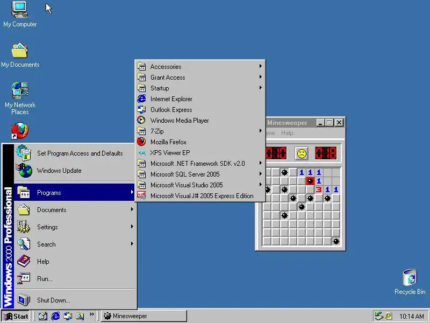Click the Startup label in Programs menu

point(160,88)
